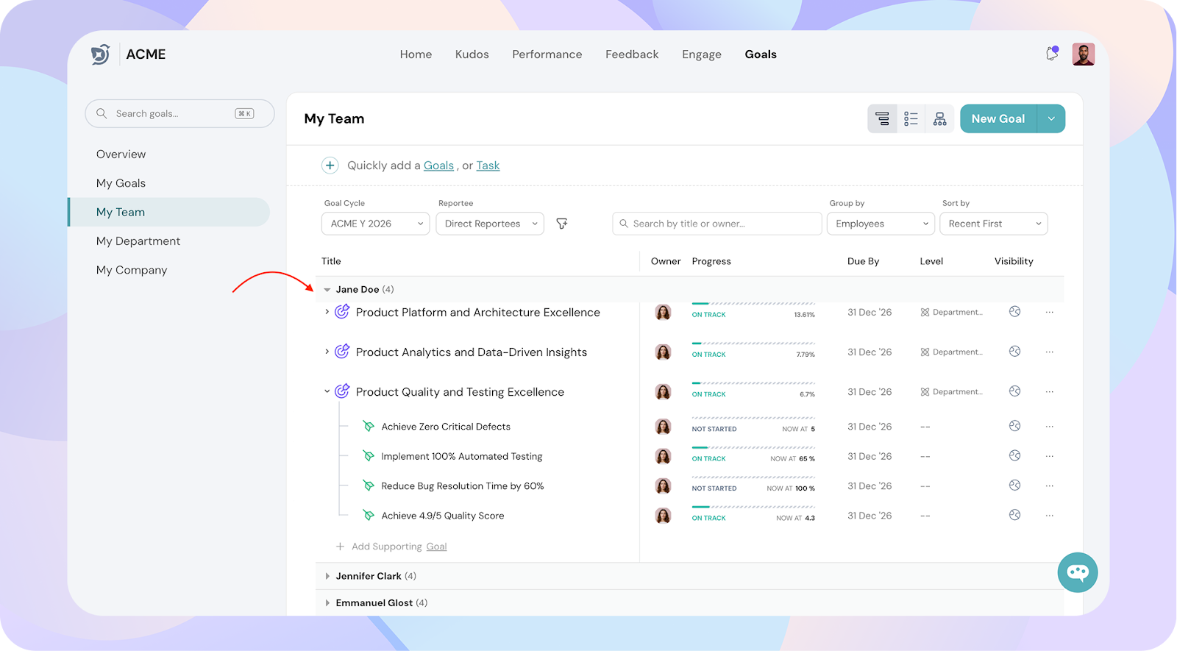Open the New Goal dropdown arrow
This screenshot has width=1177, height=651.
pyautogui.click(x=1051, y=118)
